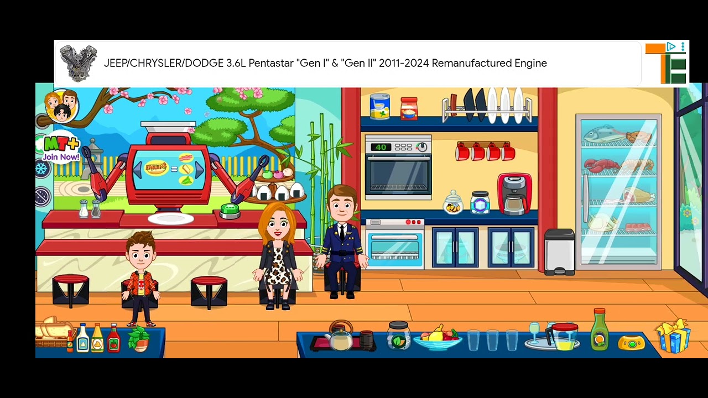
Task: Tap the black tea cup on tray
Action: [x=366, y=339]
